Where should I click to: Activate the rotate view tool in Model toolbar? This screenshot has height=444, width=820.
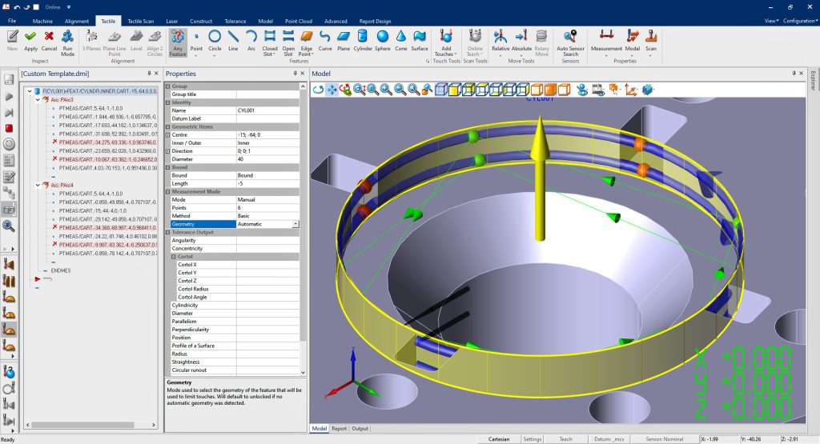(x=318, y=90)
